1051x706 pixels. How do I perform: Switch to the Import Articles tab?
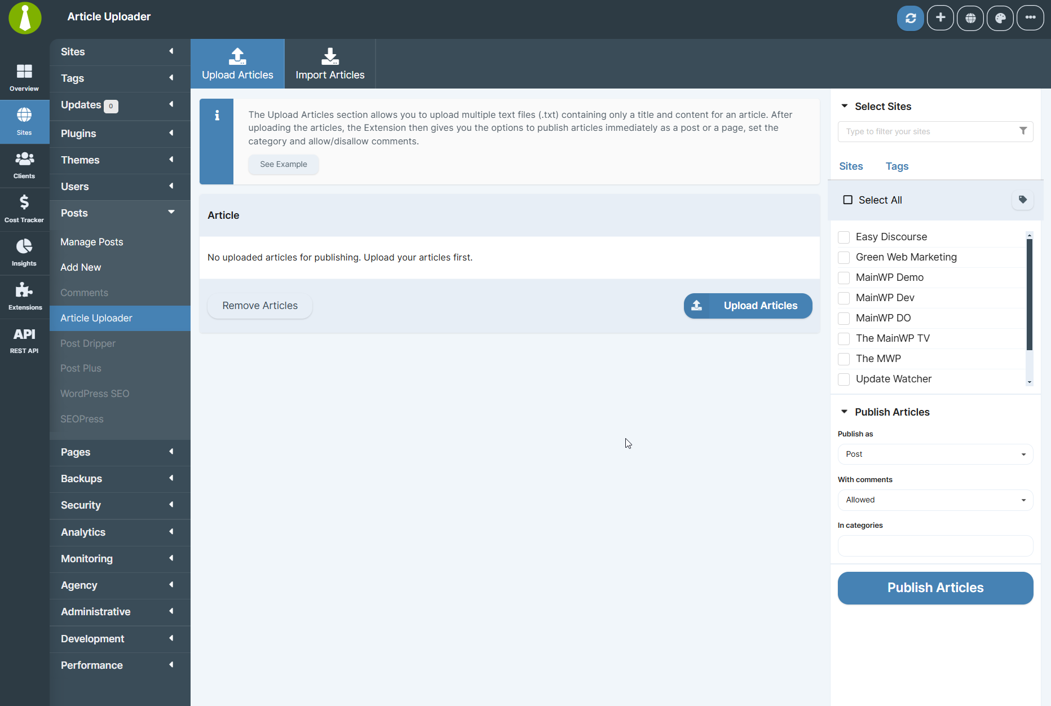(330, 63)
